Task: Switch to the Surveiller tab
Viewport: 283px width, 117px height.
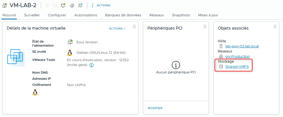Action: tap(32, 15)
